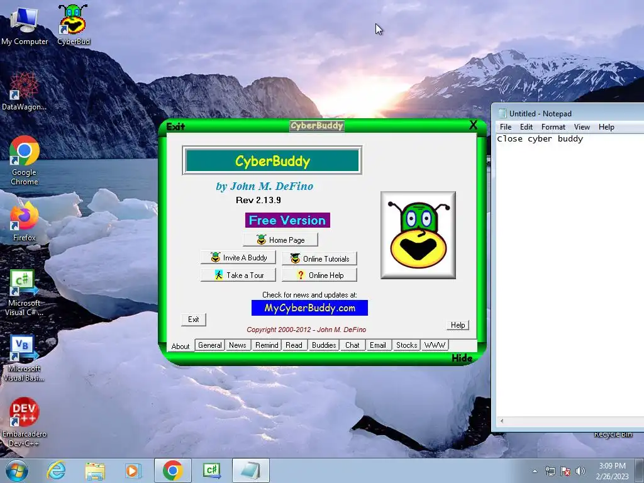The width and height of the screenshot is (644, 483).
Task: Open the Windows Start menu
Action: (x=17, y=470)
